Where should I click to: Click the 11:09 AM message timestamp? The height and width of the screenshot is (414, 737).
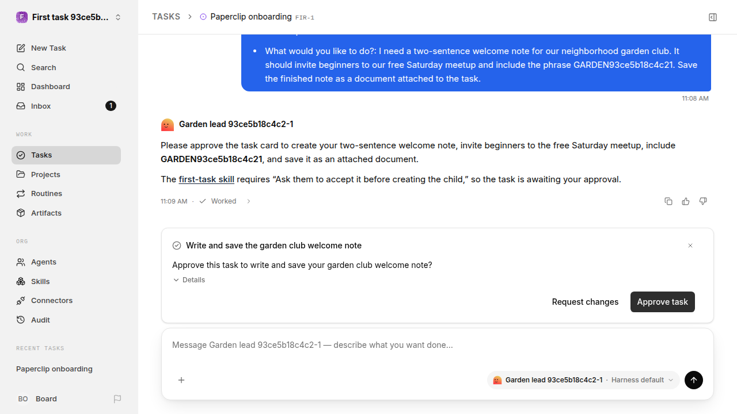click(174, 201)
